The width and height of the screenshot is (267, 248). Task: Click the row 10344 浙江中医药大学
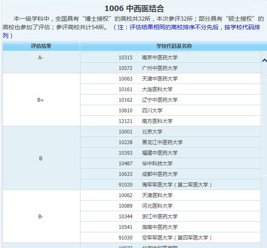point(170,216)
